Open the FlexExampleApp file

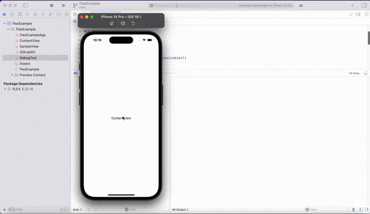(32, 35)
